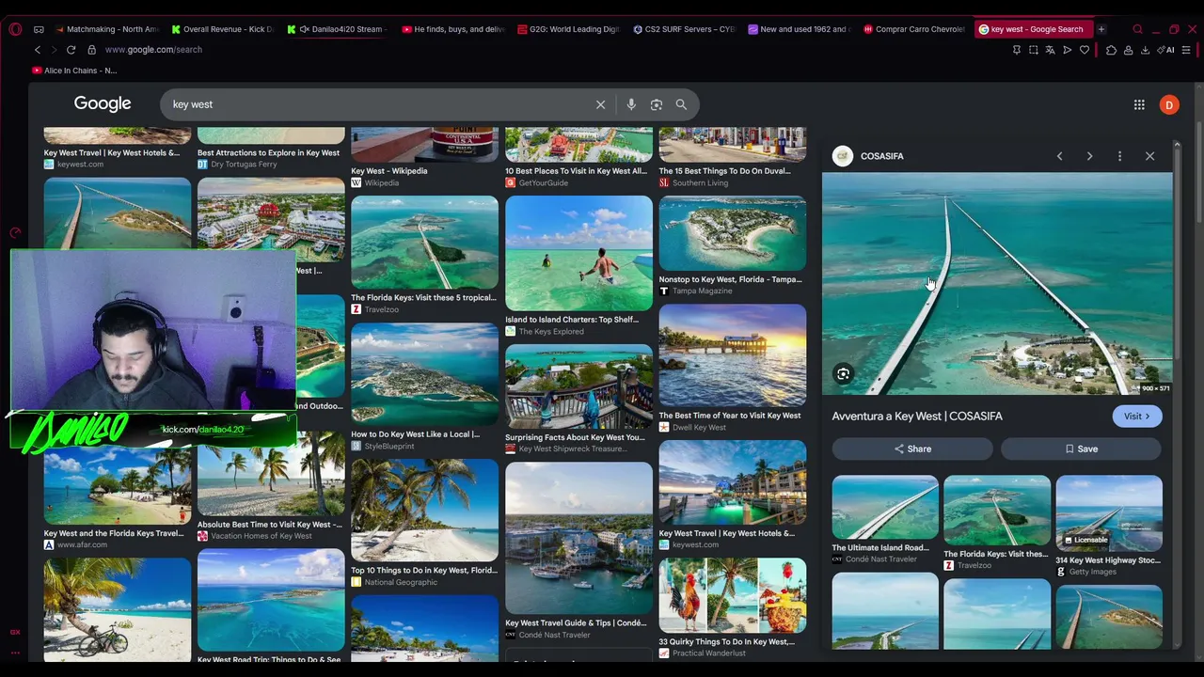Switch to Comprar Carro Chevrolet tab

(x=916, y=29)
